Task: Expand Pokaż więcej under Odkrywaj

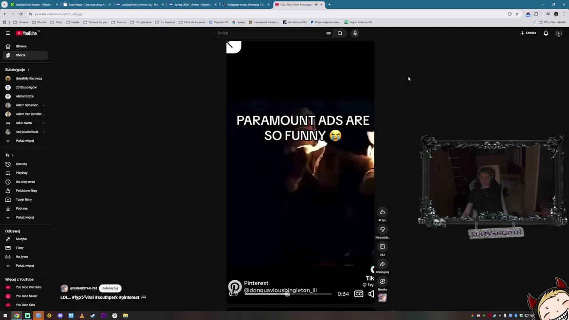Action: [x=25, y=266]
